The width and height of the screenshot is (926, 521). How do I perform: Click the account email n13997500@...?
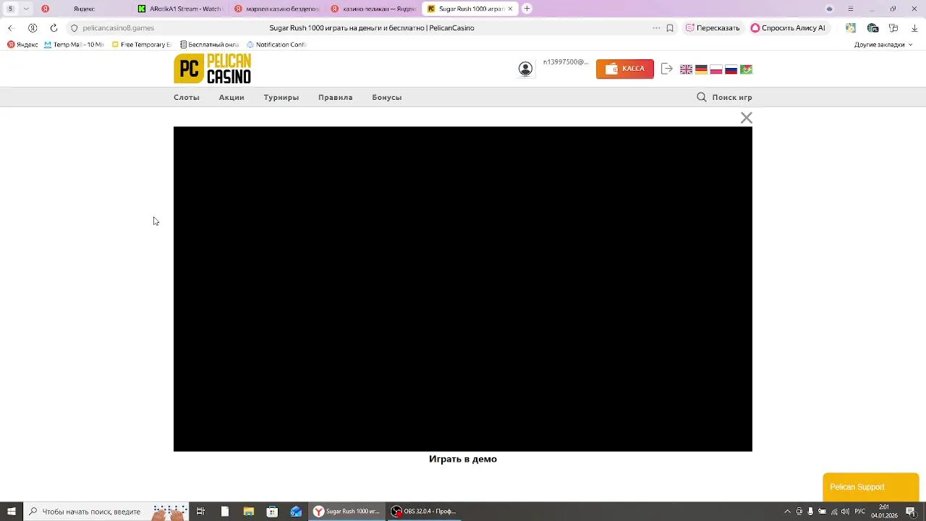coord(566,62)
